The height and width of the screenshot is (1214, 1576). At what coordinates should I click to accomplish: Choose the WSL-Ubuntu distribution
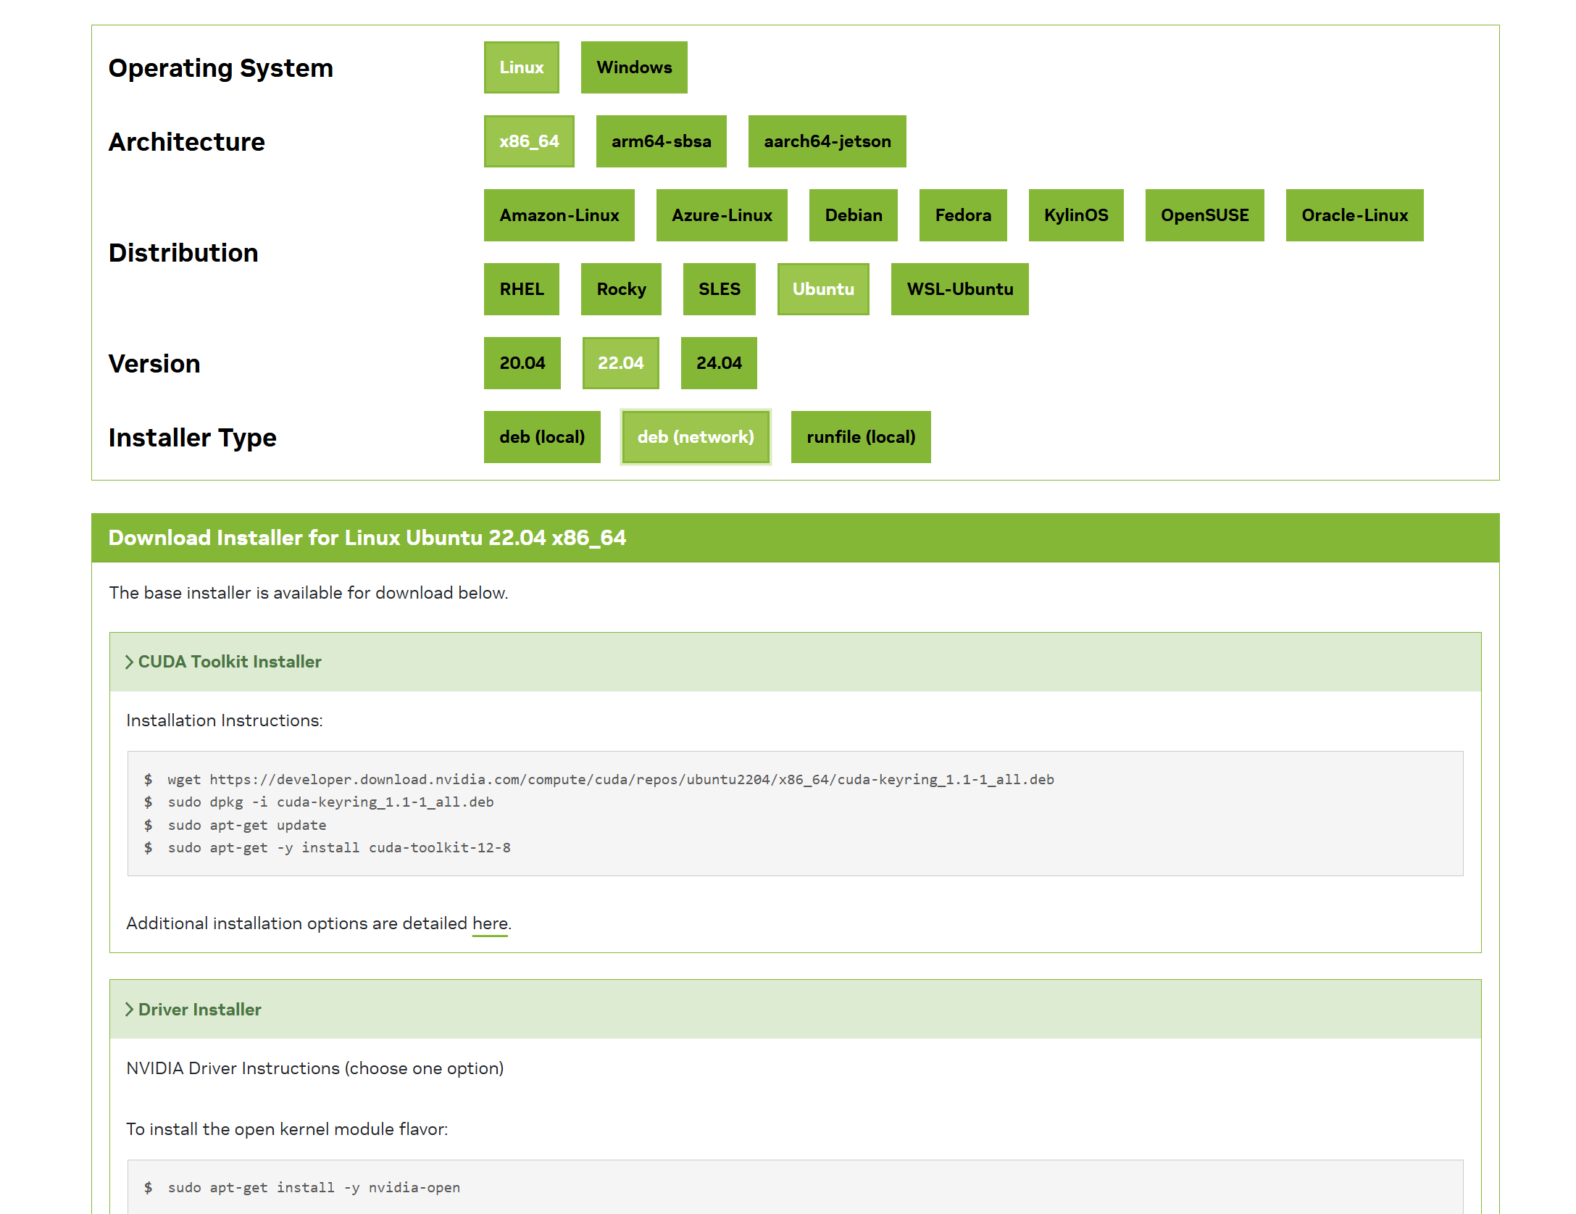[959, 289]
